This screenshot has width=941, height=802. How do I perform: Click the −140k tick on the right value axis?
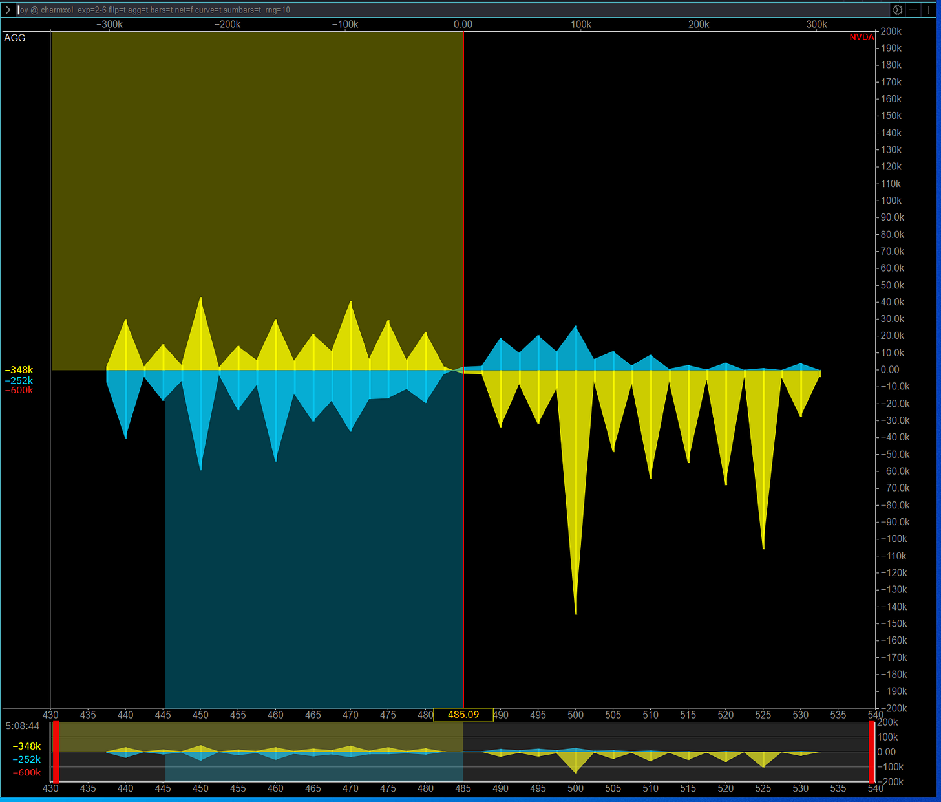point(893,607)
